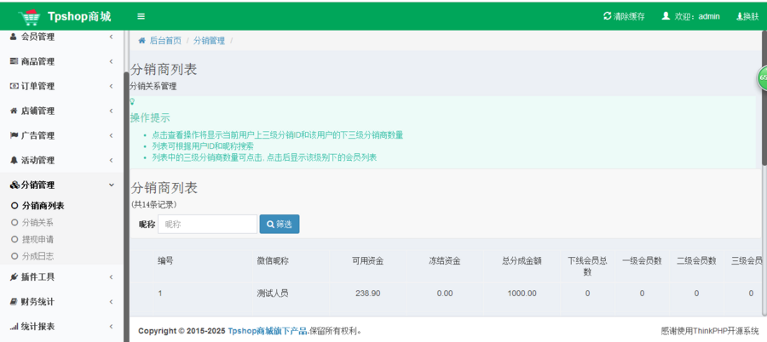Click the 会员管理 person icon
The image size is (767, 342).
[13, 37]
